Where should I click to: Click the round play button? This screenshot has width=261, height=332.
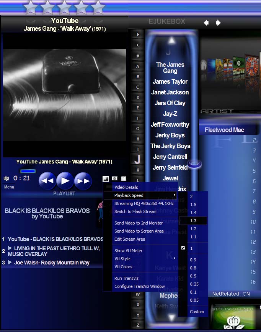click(65, 181)
